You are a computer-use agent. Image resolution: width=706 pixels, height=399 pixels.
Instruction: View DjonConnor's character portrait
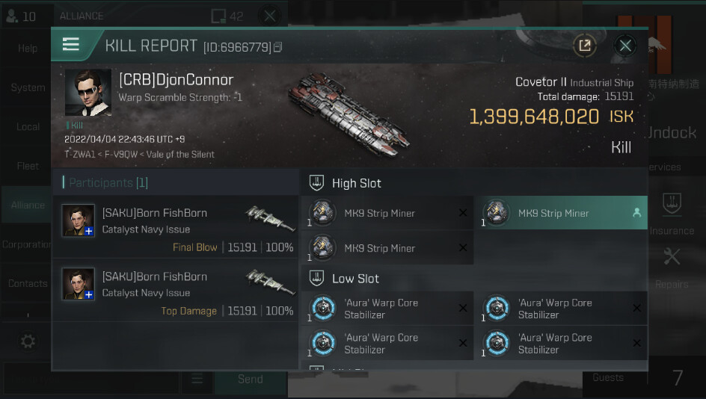point(88,92)
